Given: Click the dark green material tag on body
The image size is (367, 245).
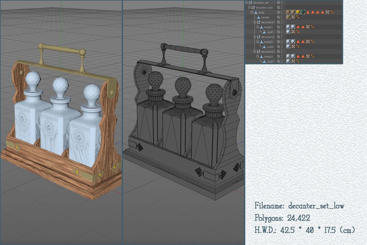Looking at the screenshot, I should pos(303,12).
